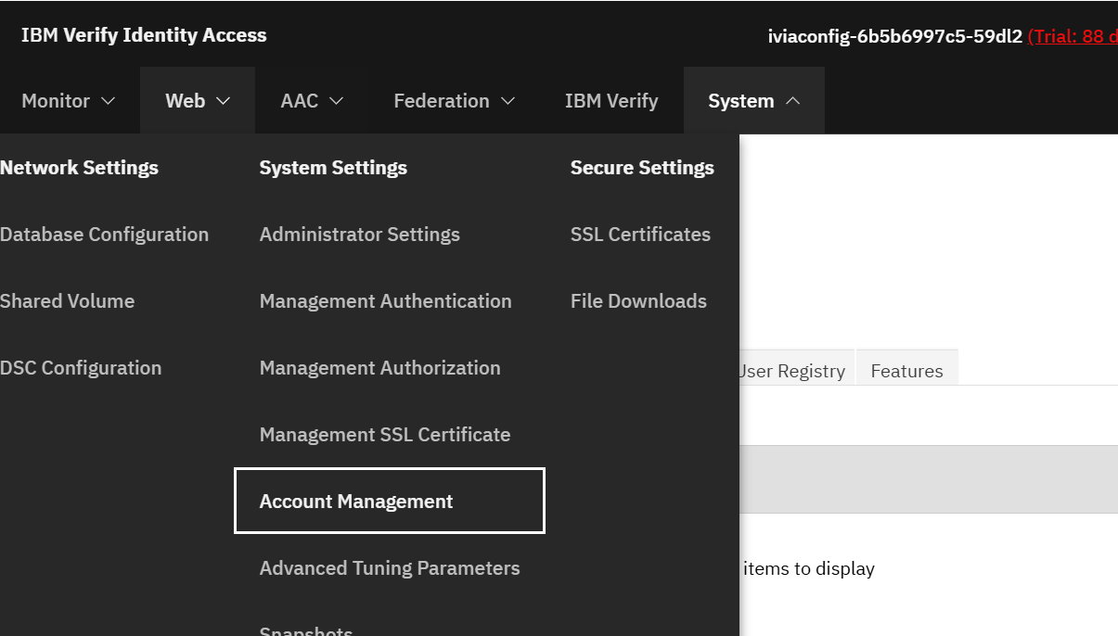The height and width of the screenshot is (636, 1118).
Task: Switch to the User Registry tab
Action: tap(791, 370)
